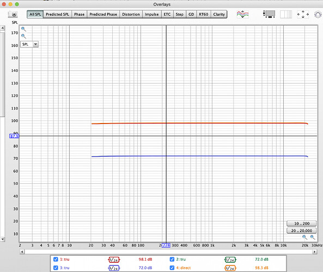Select the Impulse tab

click(x=151, y=14)
